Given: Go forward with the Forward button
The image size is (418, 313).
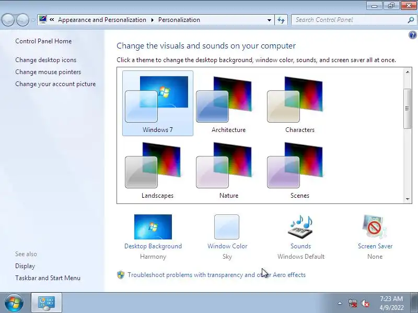Looking at the screenshot, I should pos(22,20).
